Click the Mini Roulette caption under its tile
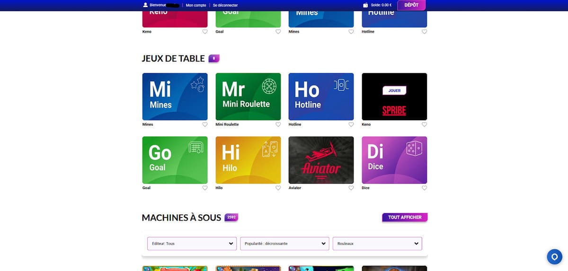Screen dimensions: 568x271 [x=227, y=124]
